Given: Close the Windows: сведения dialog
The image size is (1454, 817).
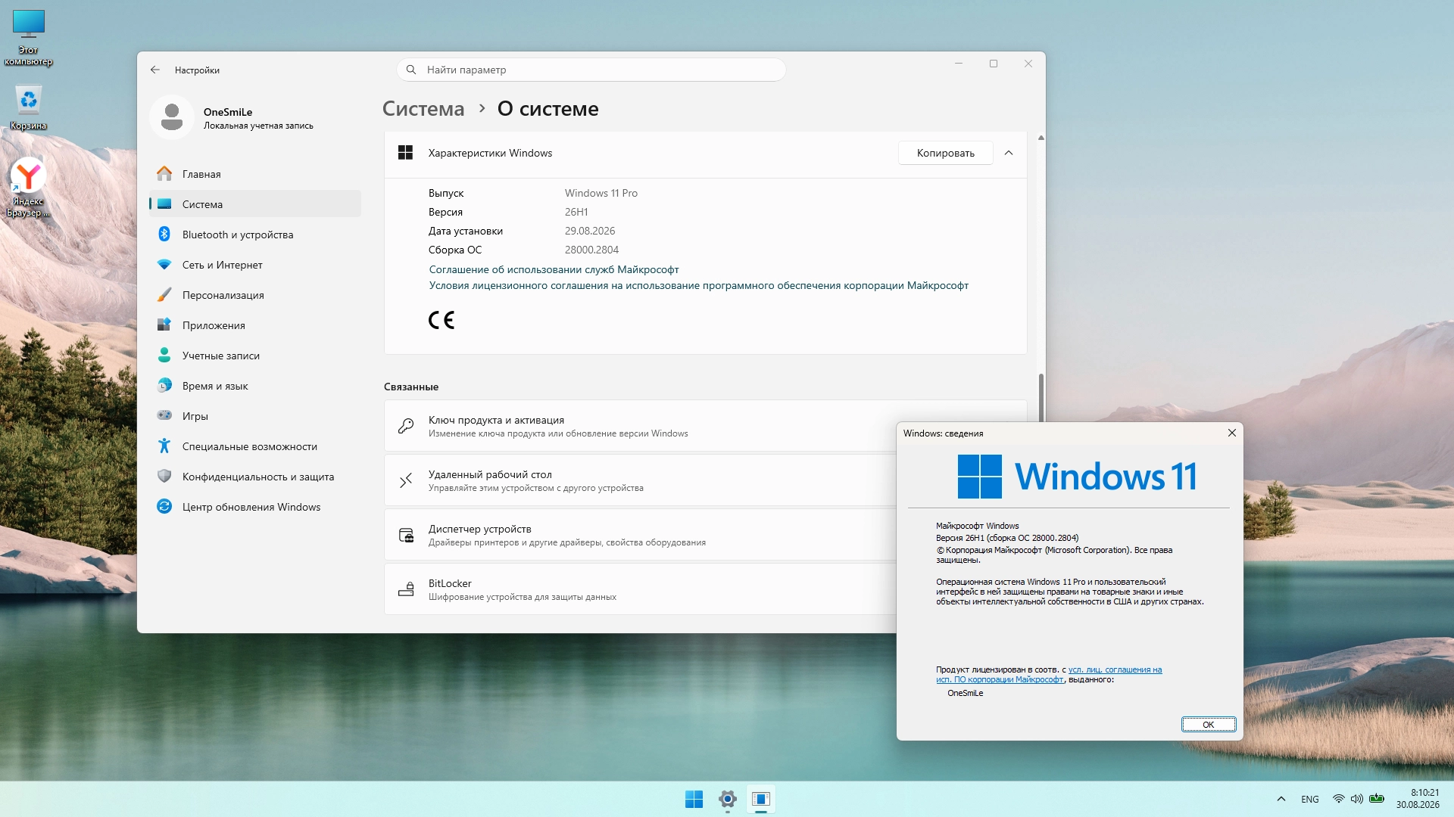Looking at the screenshot, I should [x=1231, y=433].
